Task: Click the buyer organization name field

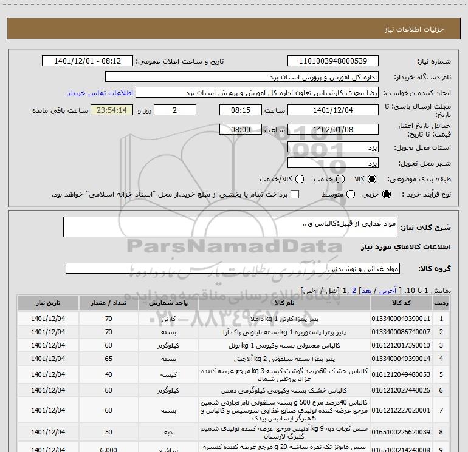Action: (242, 77)
